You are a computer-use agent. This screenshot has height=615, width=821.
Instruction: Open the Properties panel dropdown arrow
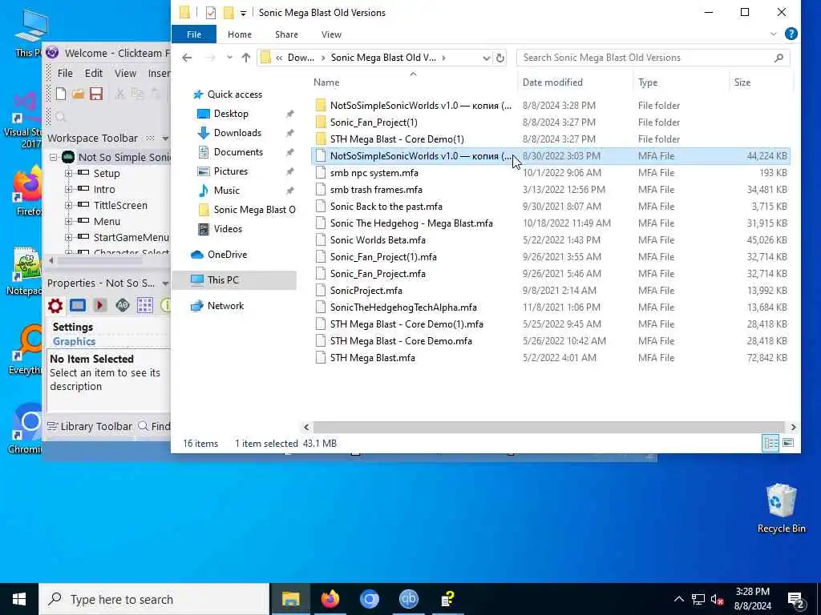[165, 283]
